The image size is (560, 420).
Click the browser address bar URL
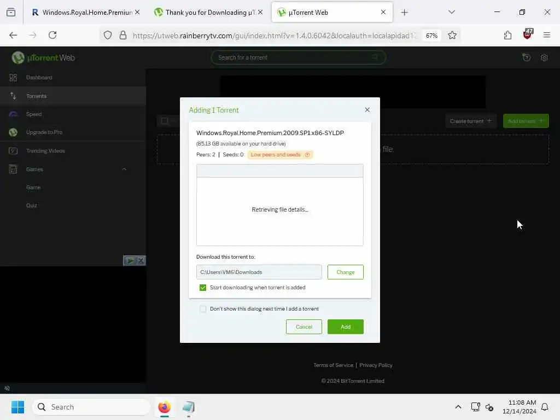(273, 36)
